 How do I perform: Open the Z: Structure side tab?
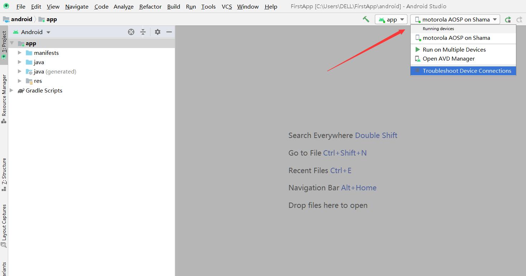point(4,175)
